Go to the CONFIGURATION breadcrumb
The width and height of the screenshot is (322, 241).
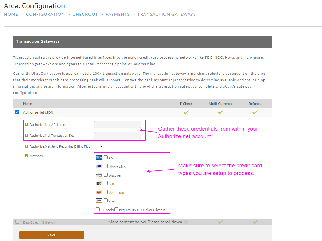coord(45,14)
